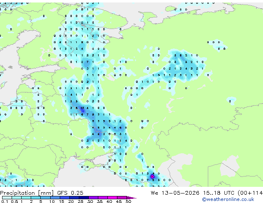Click the 1–2 mm legend swatch
Viewport: 263px width, 203px height.
point(26,198)
